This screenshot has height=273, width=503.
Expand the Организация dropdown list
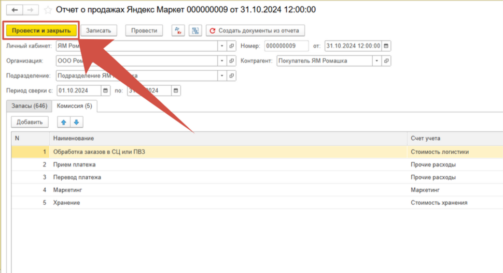[222, 61]
